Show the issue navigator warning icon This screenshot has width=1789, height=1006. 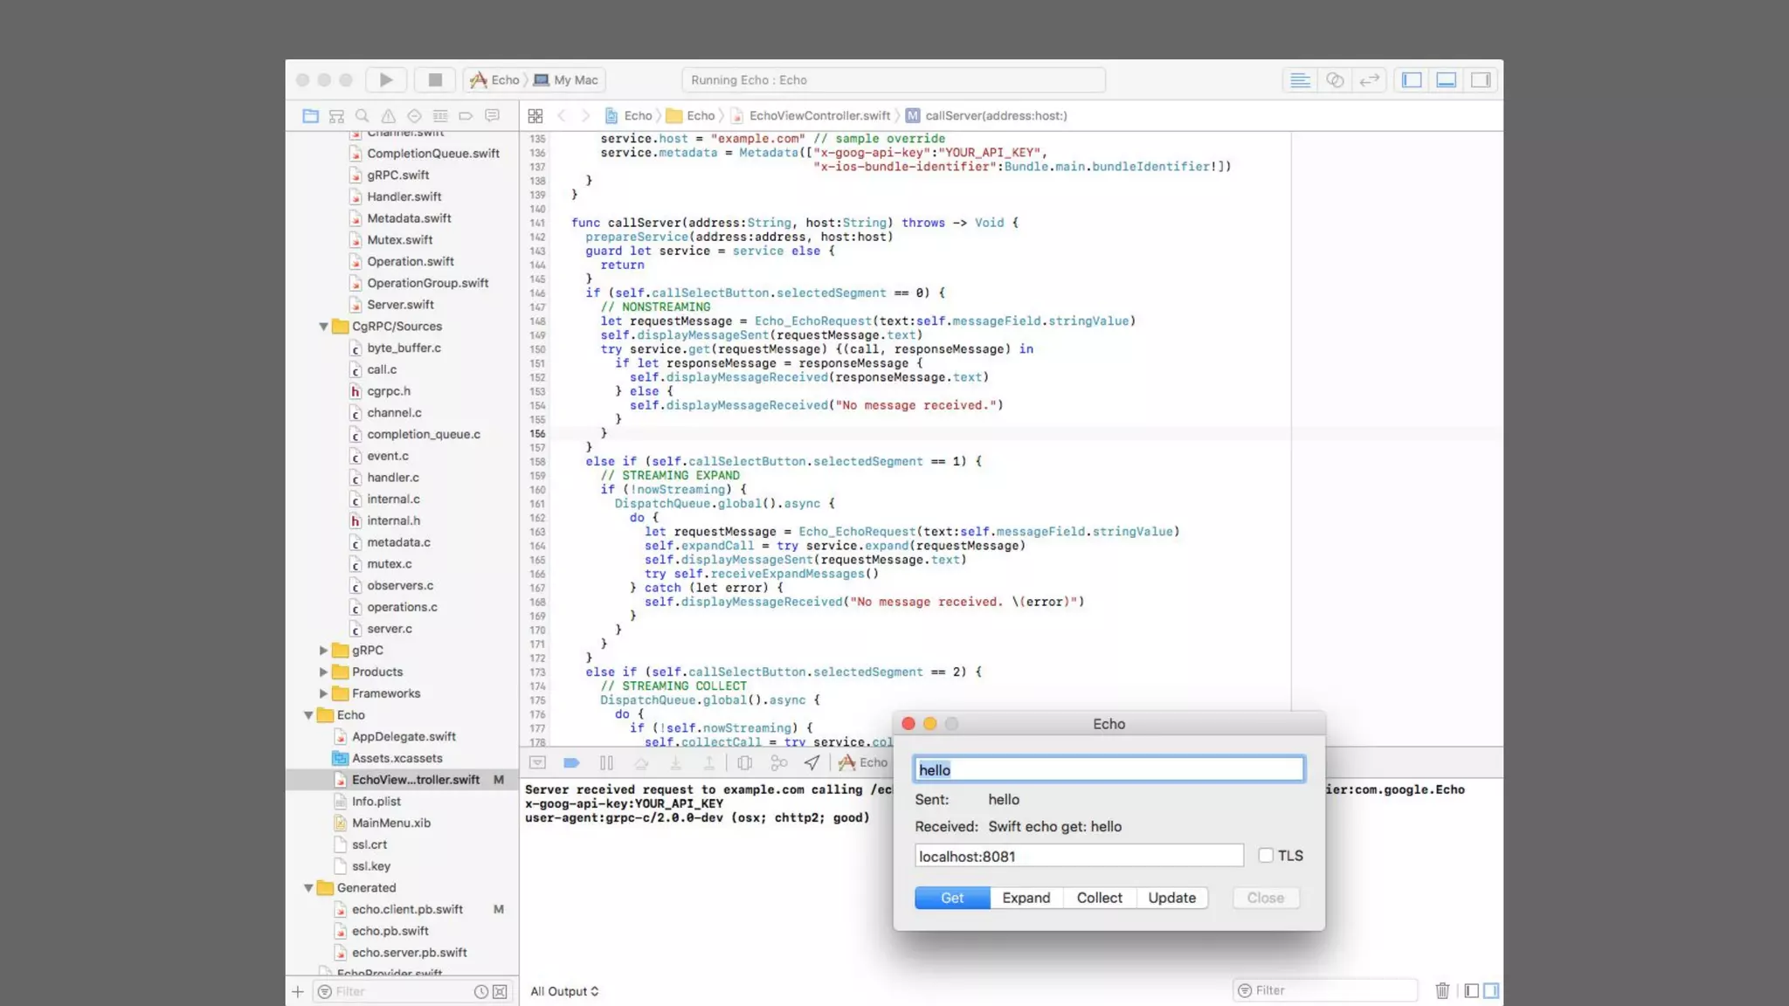[388, 115]
